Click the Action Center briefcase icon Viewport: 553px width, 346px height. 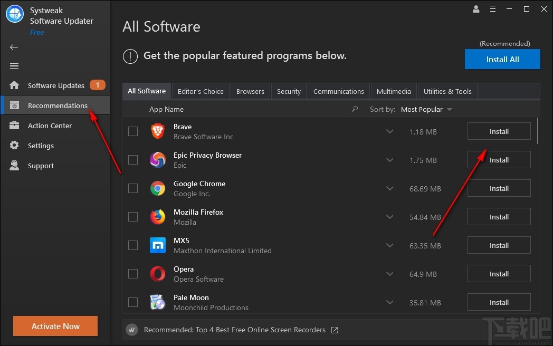(x=14, y=126)
